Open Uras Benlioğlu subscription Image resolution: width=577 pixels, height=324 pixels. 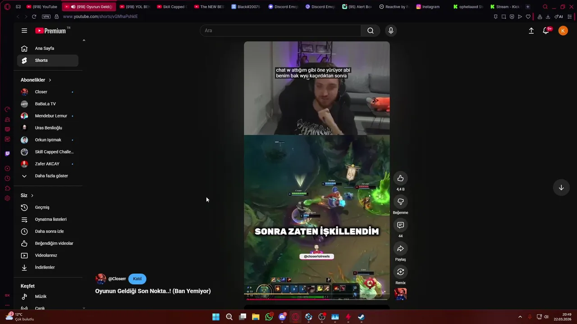[48, 128]
